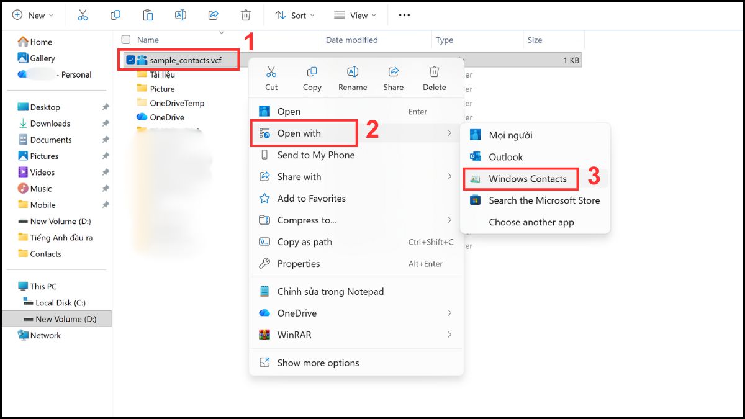Click the Rename icon in the toolbar

coord(181,15)
